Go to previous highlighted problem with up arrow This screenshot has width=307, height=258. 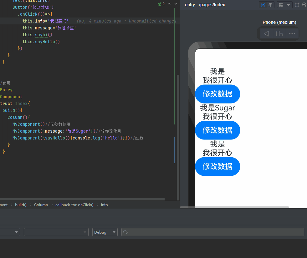[x=169, y=4]
